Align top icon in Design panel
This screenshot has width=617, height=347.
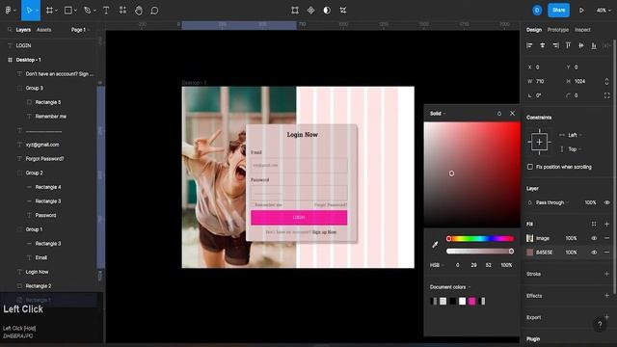(568, 45)
